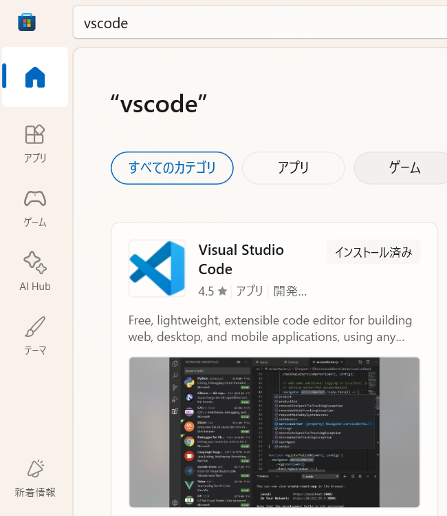Click the Visual Studio Code app icon
This screenshot has width=447, height=516.
tap(157, 268)
